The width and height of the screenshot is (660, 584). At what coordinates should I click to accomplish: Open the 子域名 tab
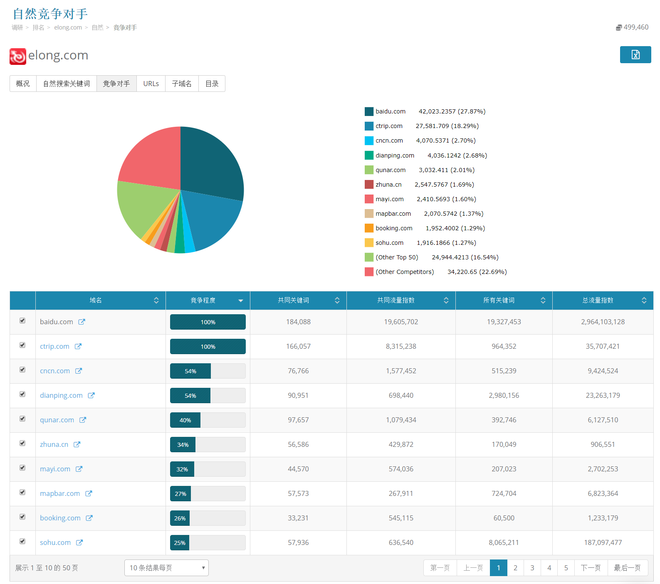click(x=182, y=84)
